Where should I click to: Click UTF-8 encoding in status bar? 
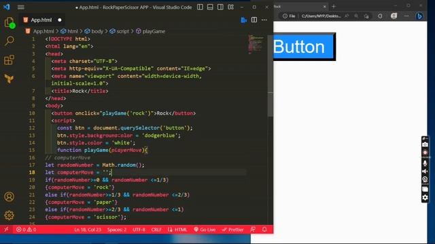139,229
